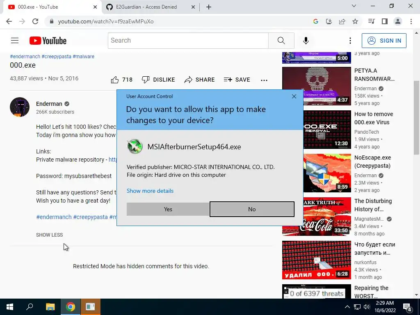Focus the YouTube search box
Image resolution: width=420 pixels, height=315 pixels.
[x=188, y=41]
